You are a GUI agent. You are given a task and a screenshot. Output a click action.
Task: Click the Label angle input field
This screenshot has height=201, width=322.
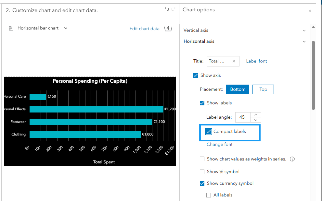[242, 117]
